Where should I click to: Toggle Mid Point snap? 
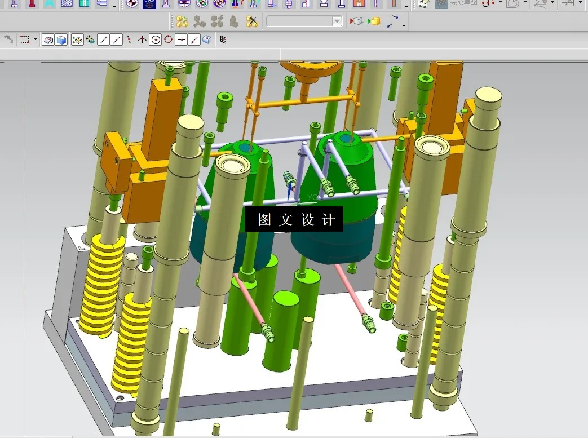click(116, 39)
